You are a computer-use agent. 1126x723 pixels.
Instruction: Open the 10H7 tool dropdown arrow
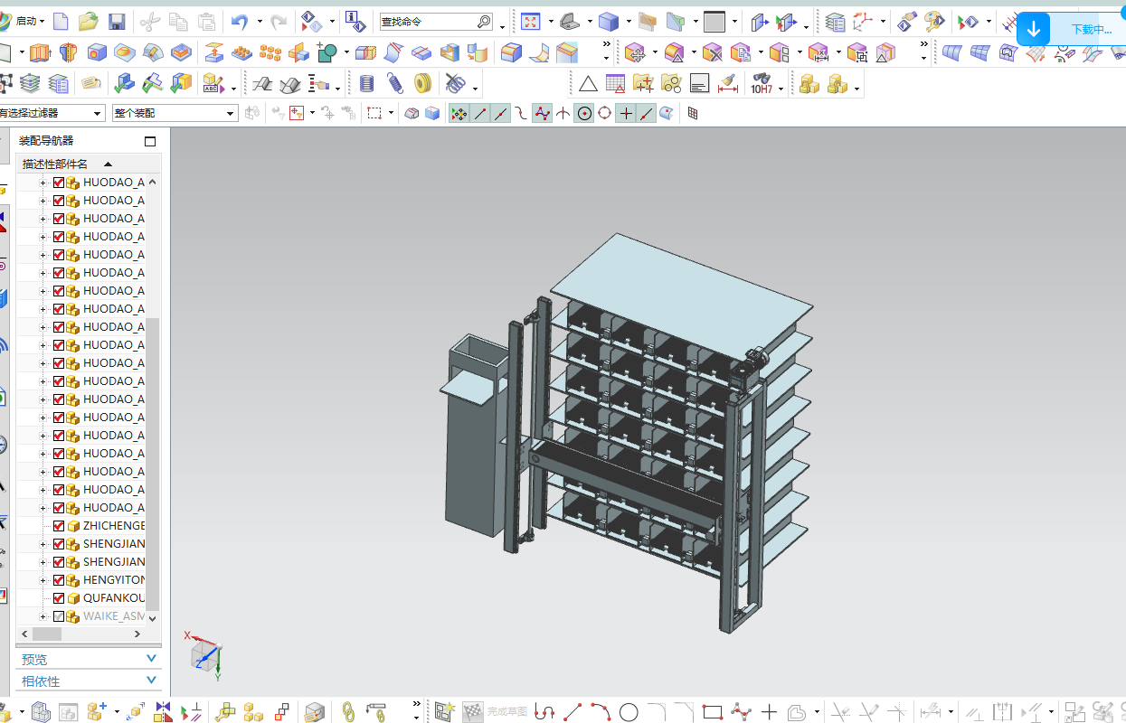click(782, 89)
